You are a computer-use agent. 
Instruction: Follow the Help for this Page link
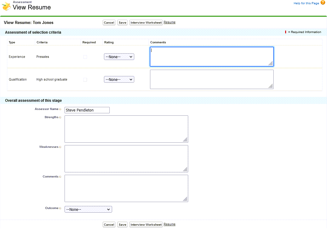pyautogui.click(x=306, y=3)
